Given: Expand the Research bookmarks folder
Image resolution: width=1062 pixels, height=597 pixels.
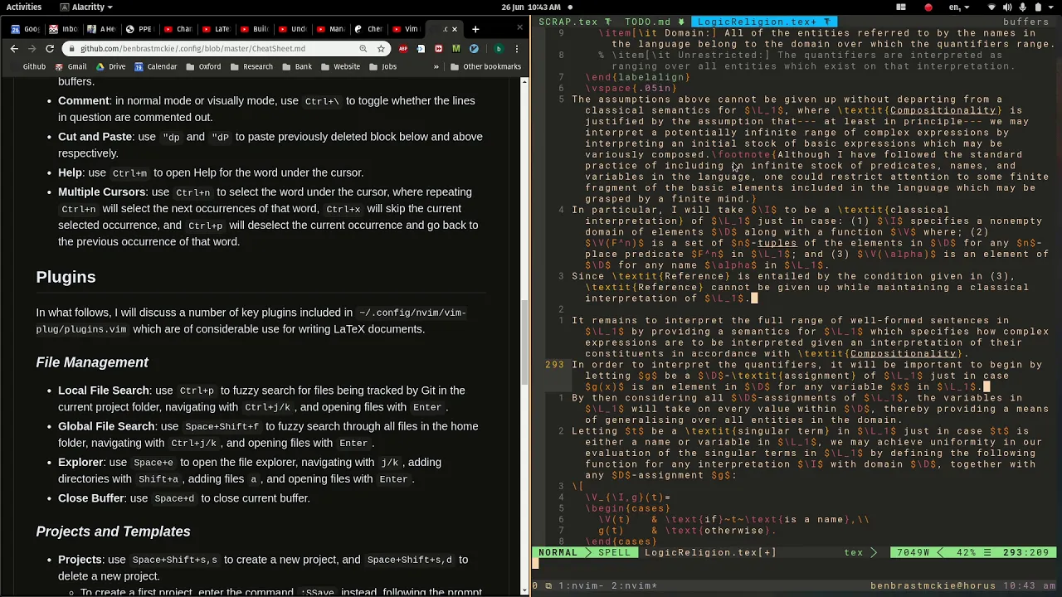Looking at the screenshot, I should 251,66.
